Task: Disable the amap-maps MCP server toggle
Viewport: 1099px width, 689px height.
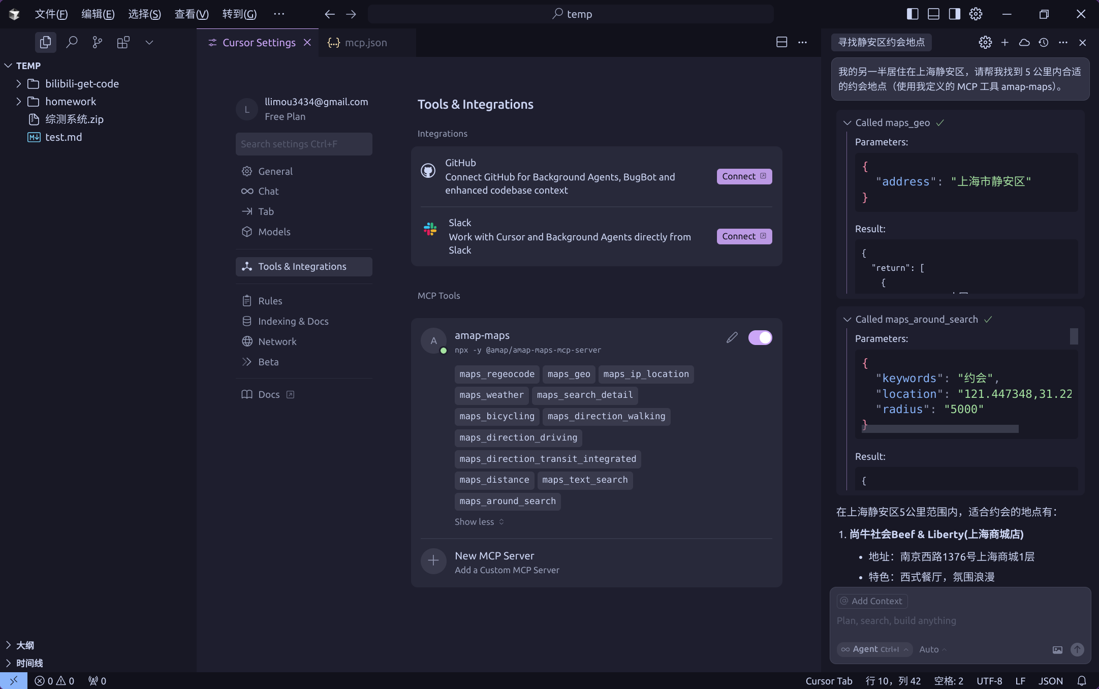Action: [760, 337]
